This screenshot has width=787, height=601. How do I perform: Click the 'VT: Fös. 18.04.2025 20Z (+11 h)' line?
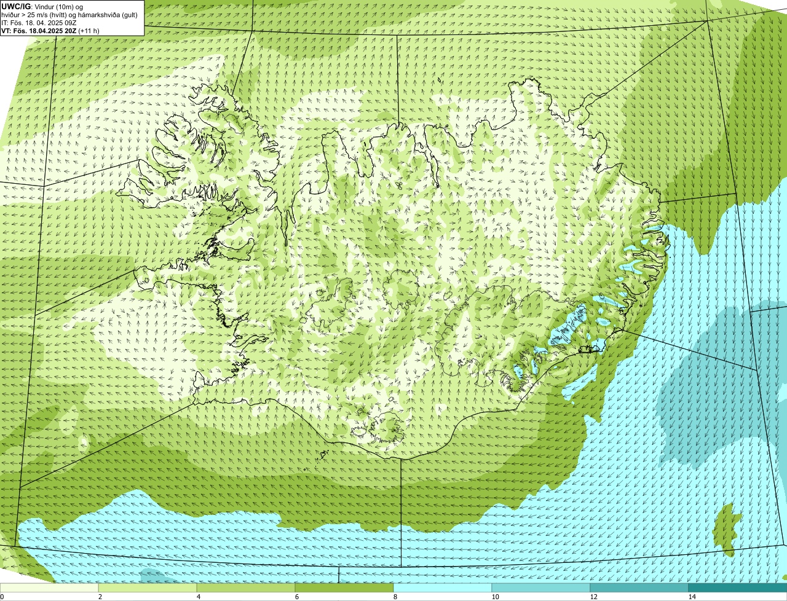51,31
